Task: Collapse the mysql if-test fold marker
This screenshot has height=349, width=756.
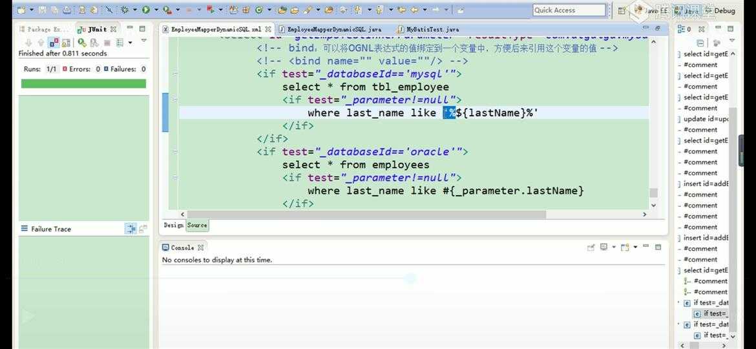Action: 175,74
